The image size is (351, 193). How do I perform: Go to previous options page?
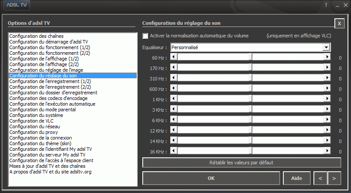coord(320,178)
